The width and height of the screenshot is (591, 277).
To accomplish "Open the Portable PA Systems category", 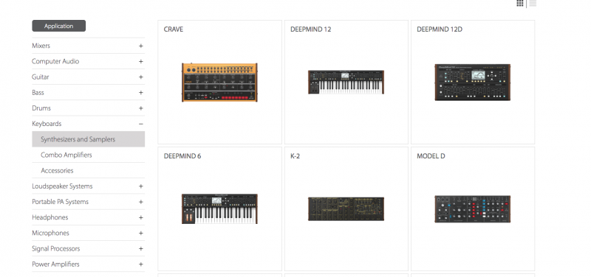I will point(61,202).
